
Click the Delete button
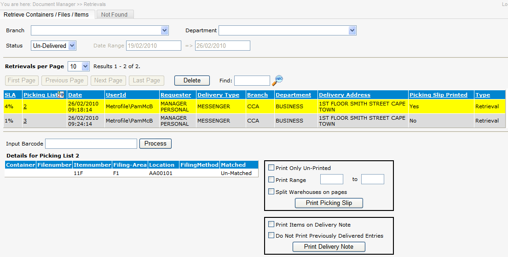click(192, 81)
